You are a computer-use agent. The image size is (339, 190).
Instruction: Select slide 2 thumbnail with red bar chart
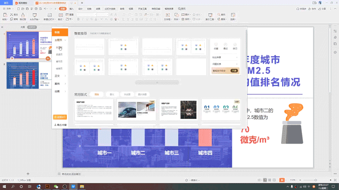pyautogui.click(x=29, y=75)
